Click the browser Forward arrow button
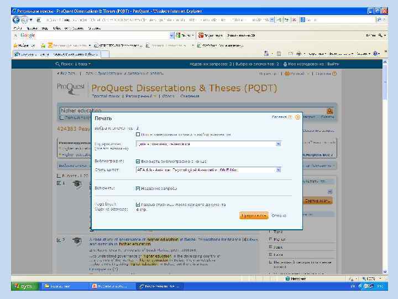Image resolution: width=398 pixels, height=299 pixels. [x=24, y=19]
